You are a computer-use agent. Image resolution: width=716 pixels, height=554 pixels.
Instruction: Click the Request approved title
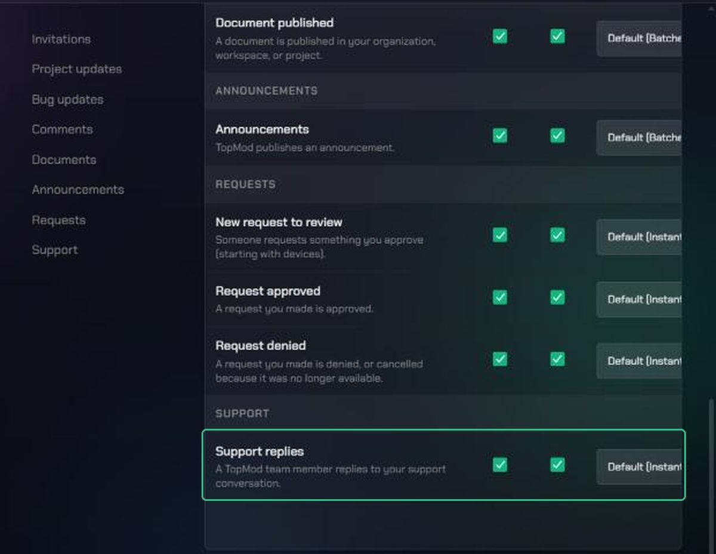coord(268,291)
